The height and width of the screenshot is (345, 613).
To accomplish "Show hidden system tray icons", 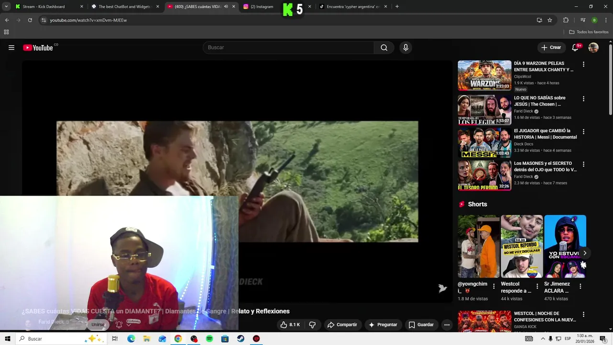I will tap(543, 339).
